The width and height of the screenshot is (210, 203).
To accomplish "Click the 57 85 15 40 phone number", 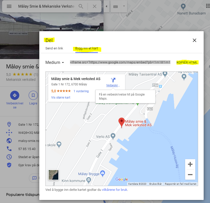I will click(x=27, y=149).
